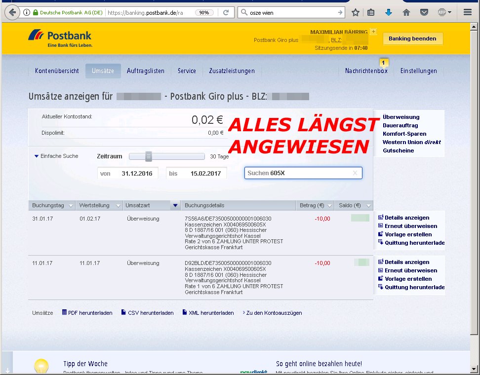The height and width of the screenshot is (375, 480).
Task: Go to the browser home page icon
Action: click(x=406, y=12)
